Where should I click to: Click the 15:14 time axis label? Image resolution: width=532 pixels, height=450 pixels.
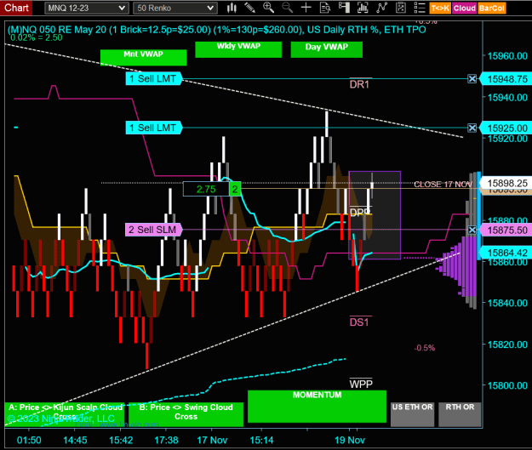pos(261,440)
